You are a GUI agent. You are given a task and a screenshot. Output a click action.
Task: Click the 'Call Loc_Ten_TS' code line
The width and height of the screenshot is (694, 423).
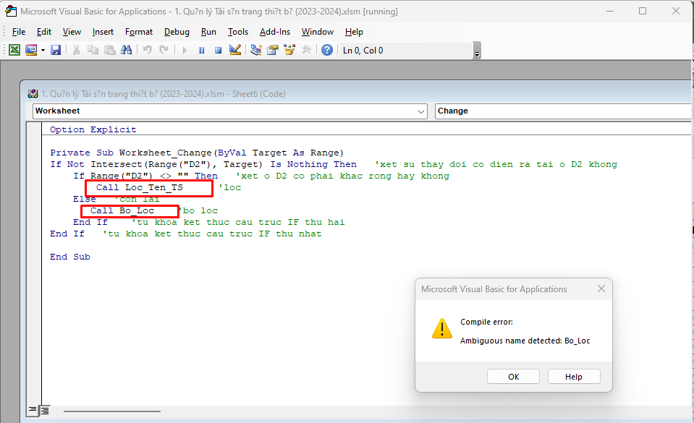(x=140, y=187)
